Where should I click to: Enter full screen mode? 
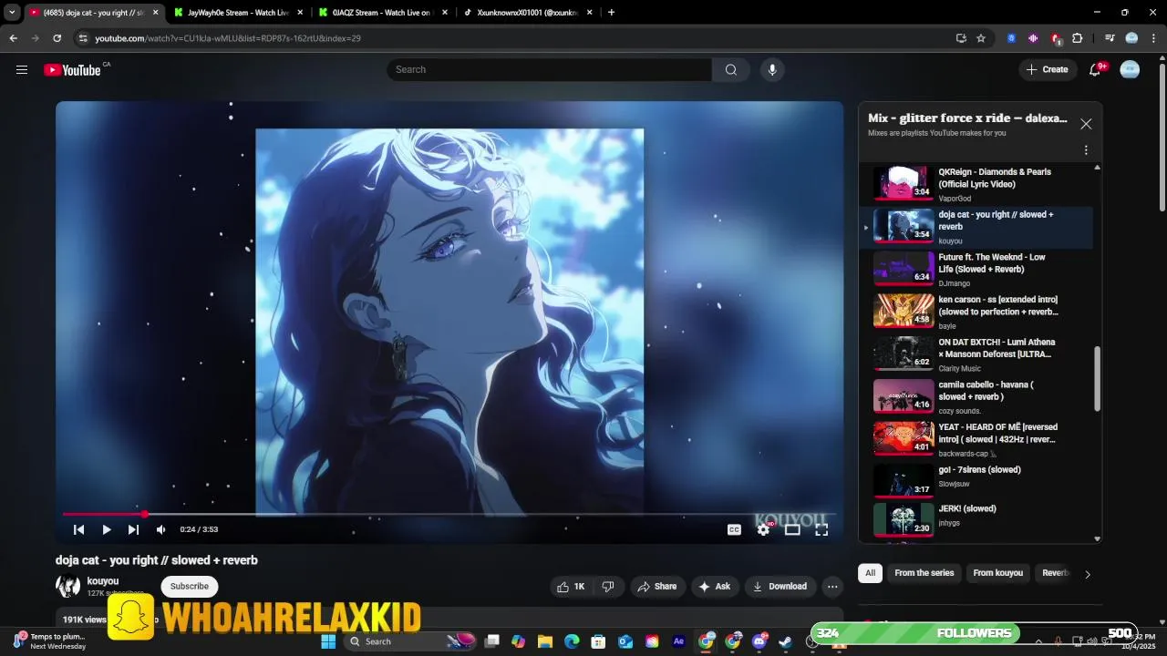point(821,529)
